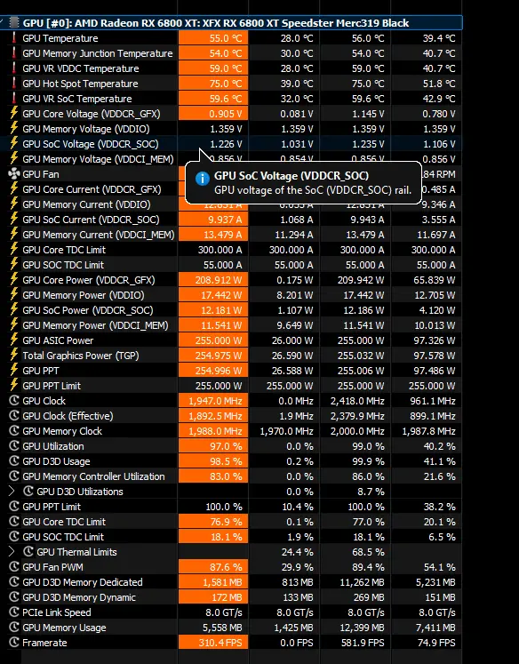Click the thermometer icon beside GPU Memory Junction Temperature

click(x=14, y=53)
